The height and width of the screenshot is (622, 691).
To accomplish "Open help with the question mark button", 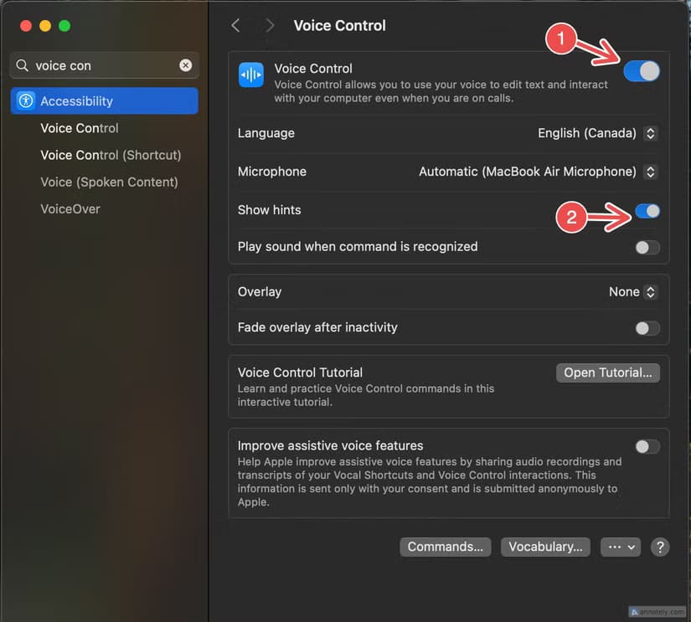I will [660, 547].
